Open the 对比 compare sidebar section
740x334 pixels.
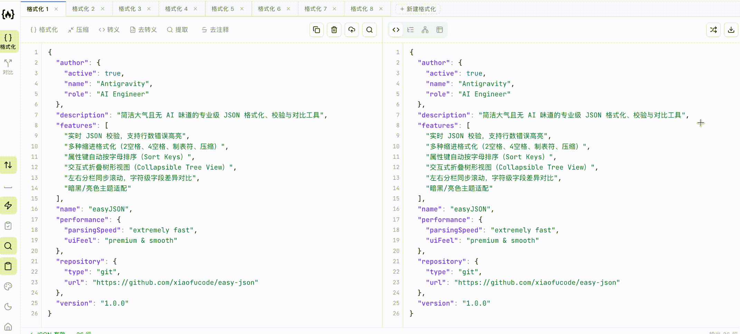point(8,67)
